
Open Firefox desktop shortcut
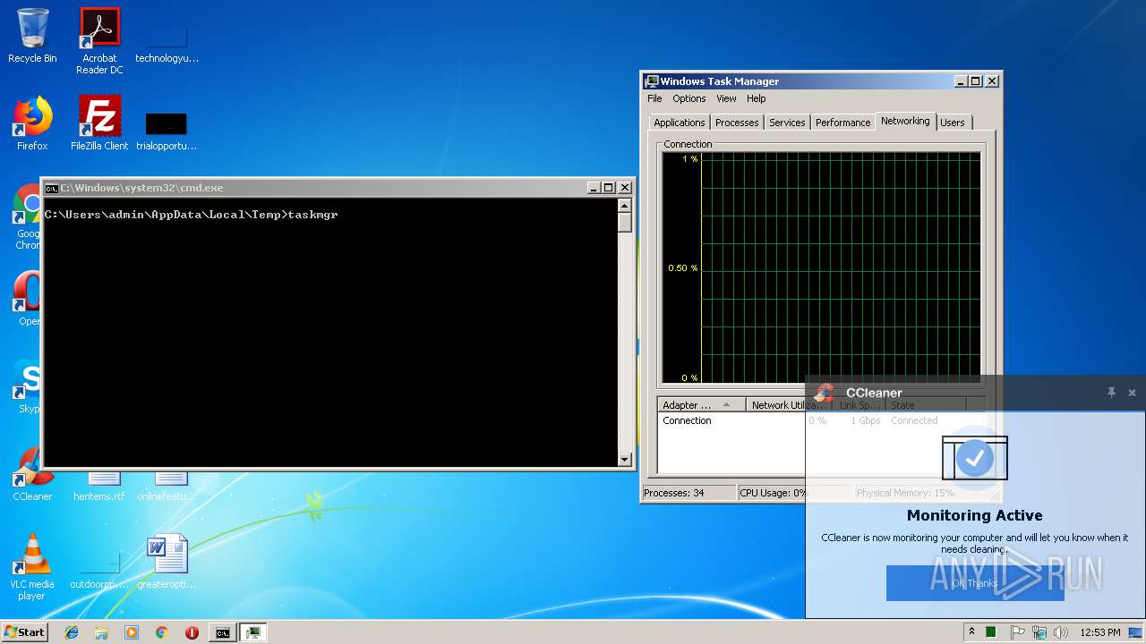[32, 123]
